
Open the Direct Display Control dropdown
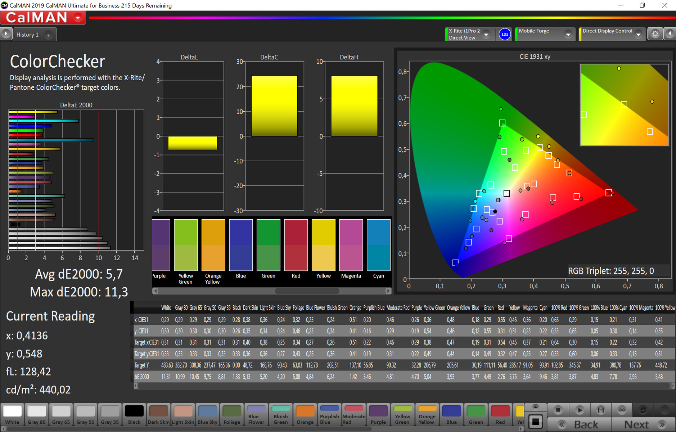coord(638,34)
